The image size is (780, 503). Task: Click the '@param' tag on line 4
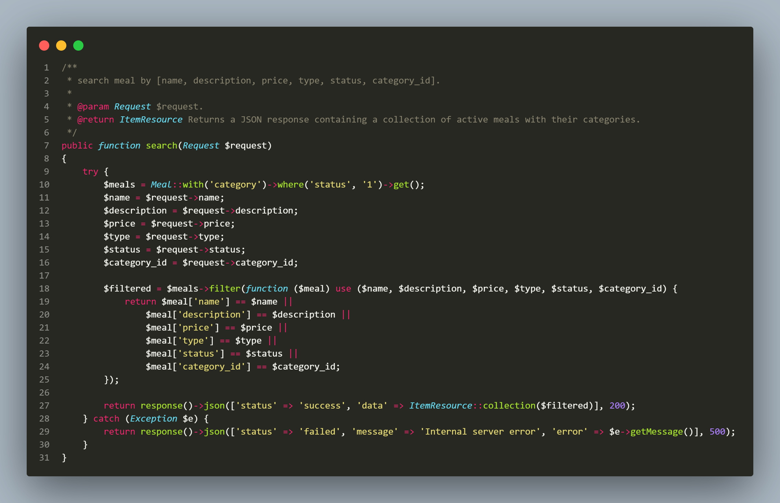pyautogui.click(x=93, y=107)
